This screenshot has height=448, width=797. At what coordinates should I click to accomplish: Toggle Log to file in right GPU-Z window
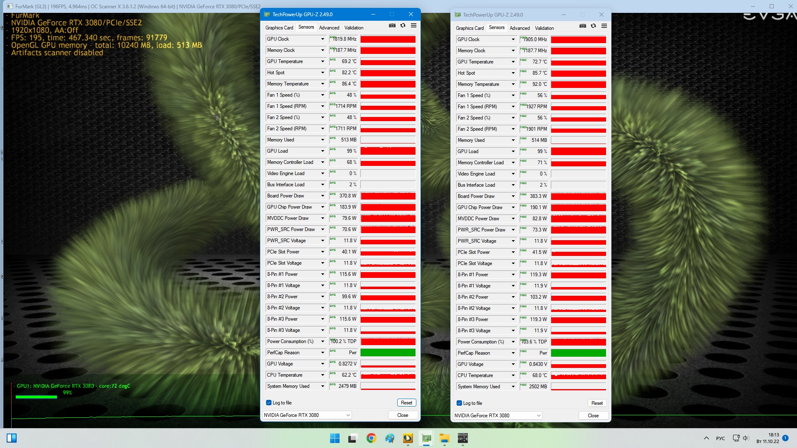460,403
